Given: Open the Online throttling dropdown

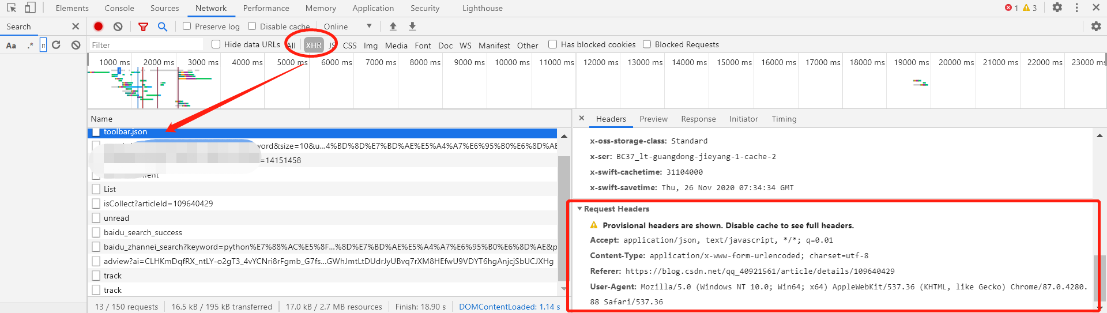Looking at the screenshot, I should pyautogui.click(x=348, y=27).
